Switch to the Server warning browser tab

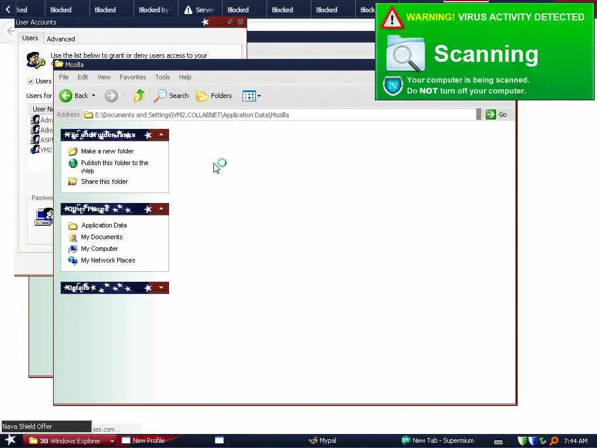[x=201, y=10]
